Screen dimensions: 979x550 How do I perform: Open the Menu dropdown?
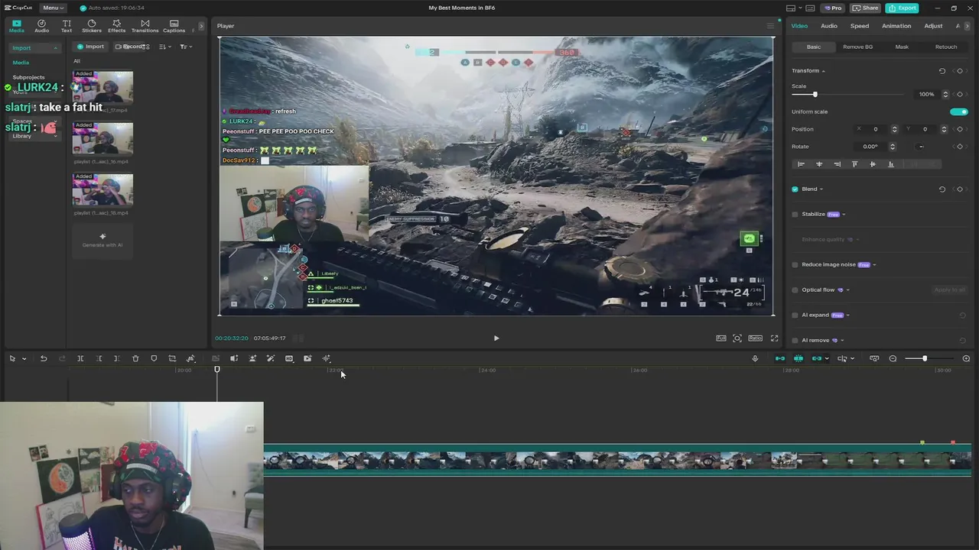tap(52, 8)
